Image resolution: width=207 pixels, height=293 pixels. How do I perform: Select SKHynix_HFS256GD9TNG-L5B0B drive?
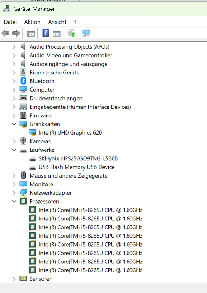coord(78,158)
